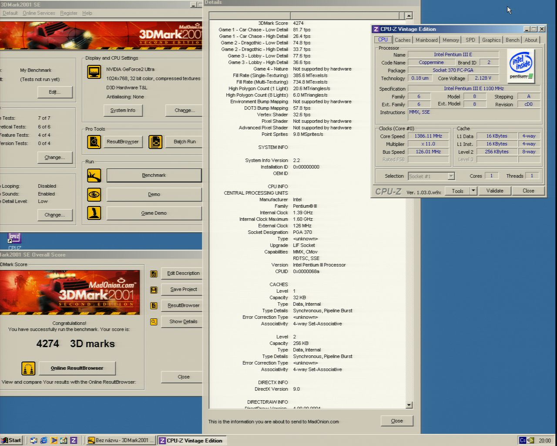Click the CPU-Z title bar Z icon
This screenshot has height=446, width=557.
[376, 29]
